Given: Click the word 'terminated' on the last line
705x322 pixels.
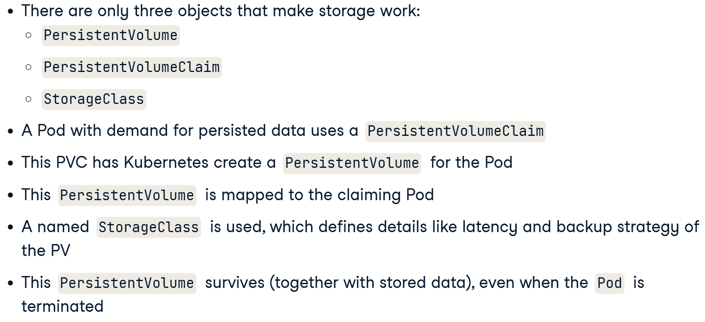Looking at the screenshot, I should point(62,307).
